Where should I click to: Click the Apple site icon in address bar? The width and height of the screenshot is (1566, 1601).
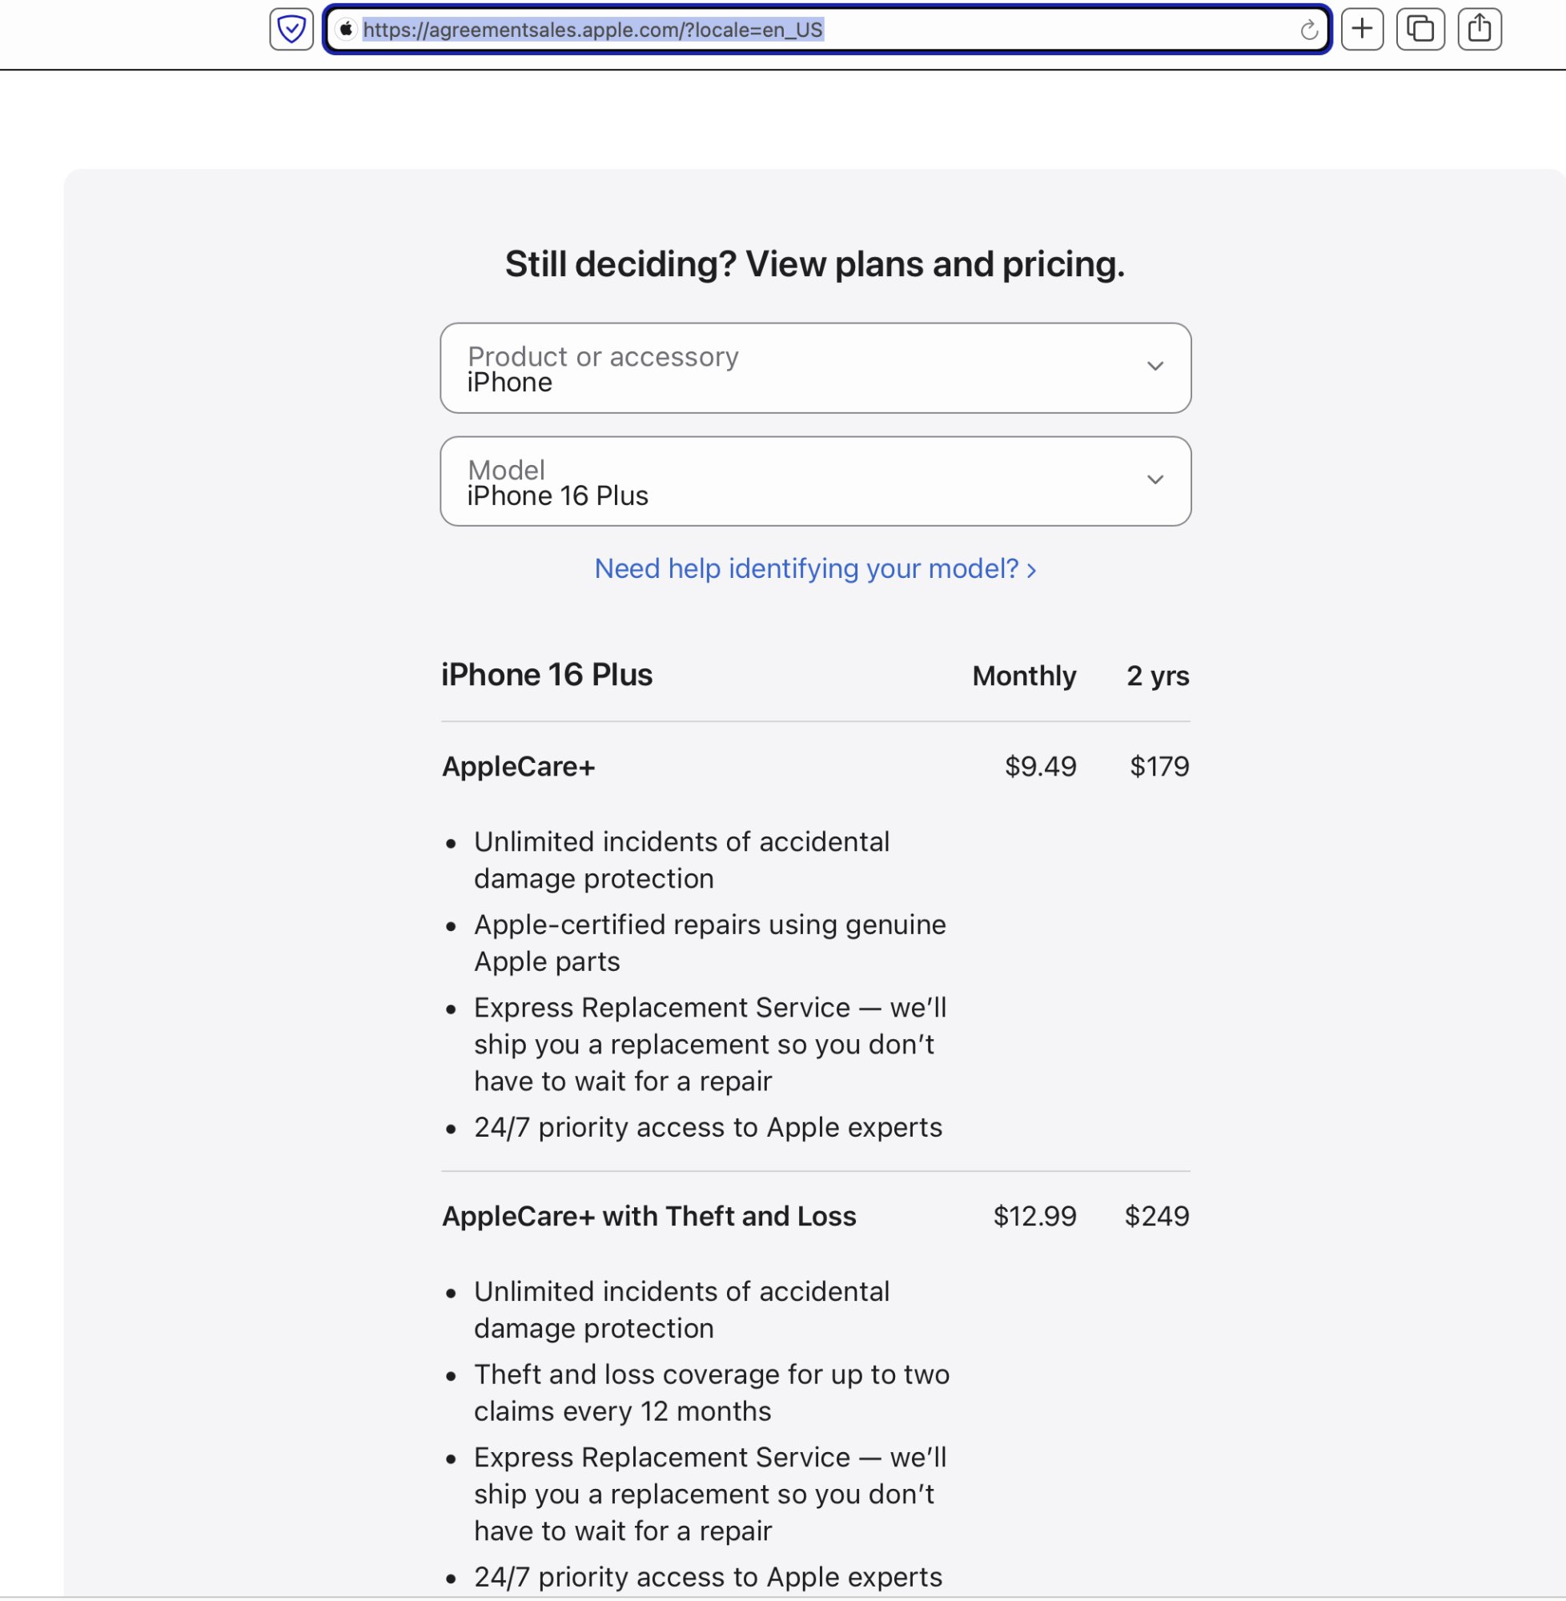coord(346,30)
